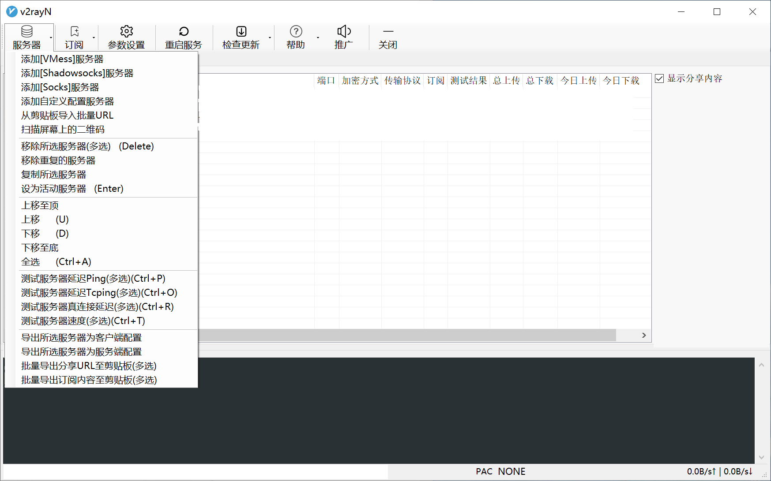Screen dimensions: 771x481
Task: Select 移除重复的服务器
Action: (106, 160)
